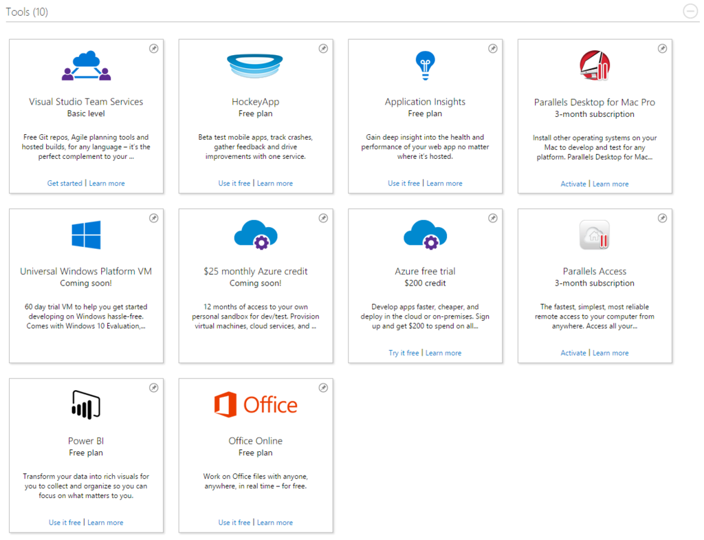Viewport: 704px width, 540px height.
Task: Click Try it free for Azure free trial
Action: (404, 353)
